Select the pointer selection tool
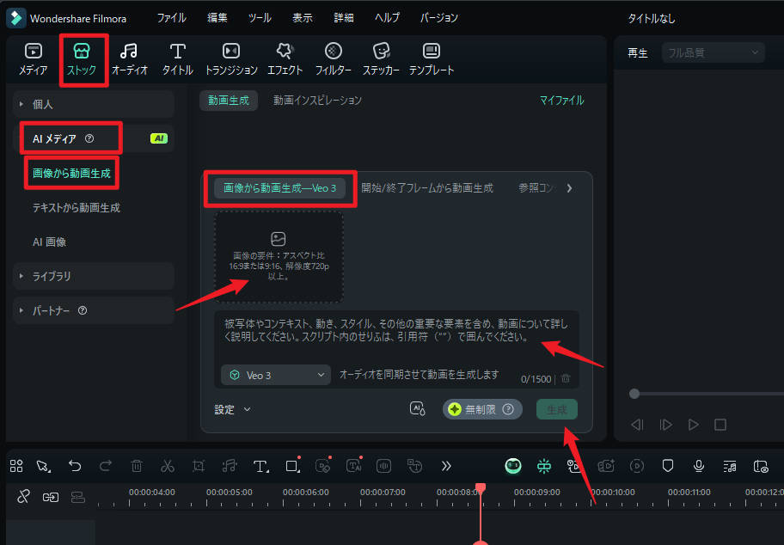Image resolution: width=784 pixels, height=545 pixels. coord(44,466)
